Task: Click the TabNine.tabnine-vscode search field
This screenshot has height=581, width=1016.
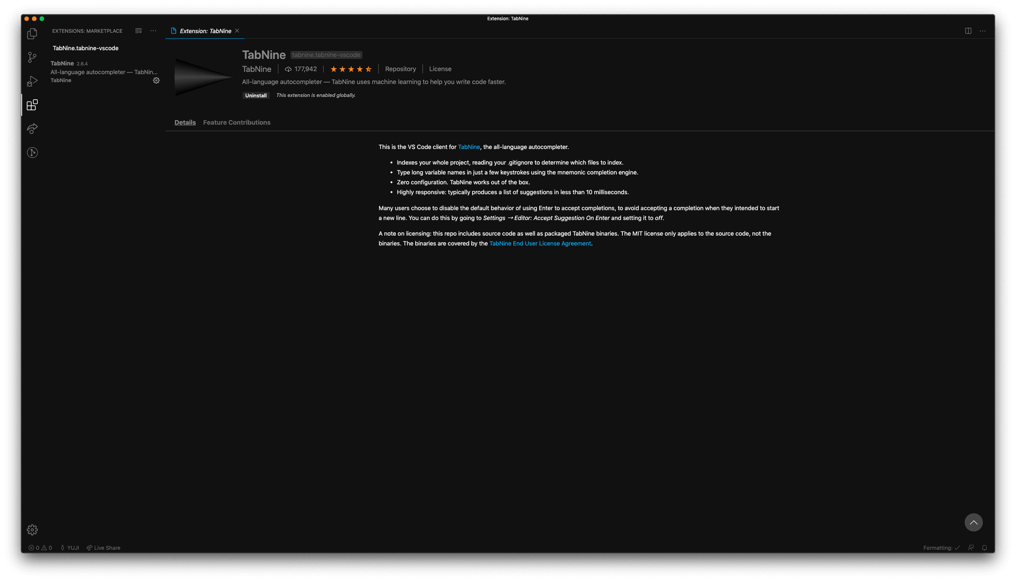Action: point(105,48)
